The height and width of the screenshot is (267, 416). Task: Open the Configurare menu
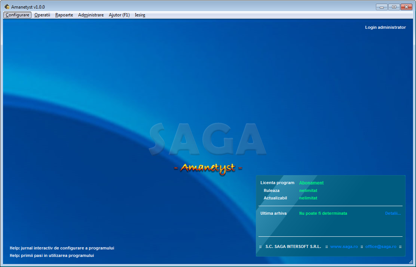click(17, 15)
